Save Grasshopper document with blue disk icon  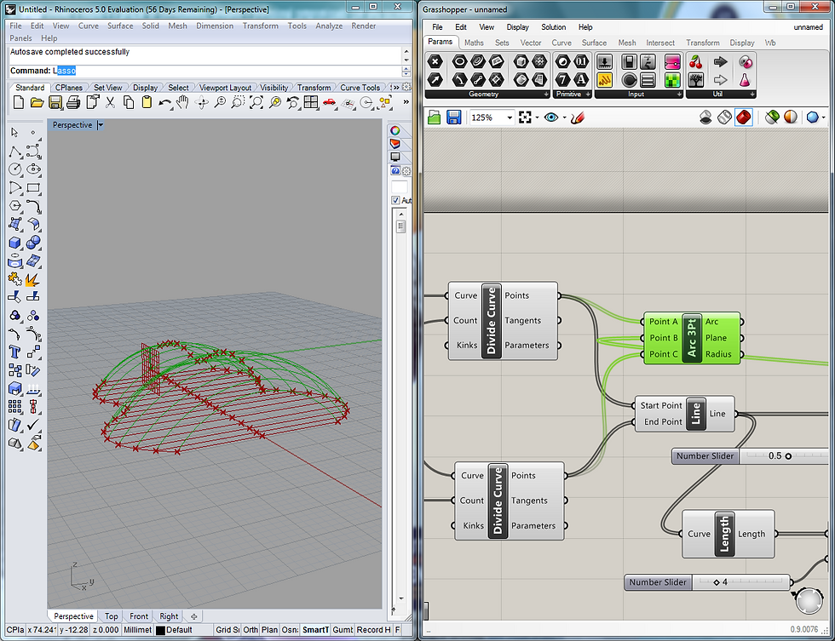pyautogui.click(x=453, y=117)
